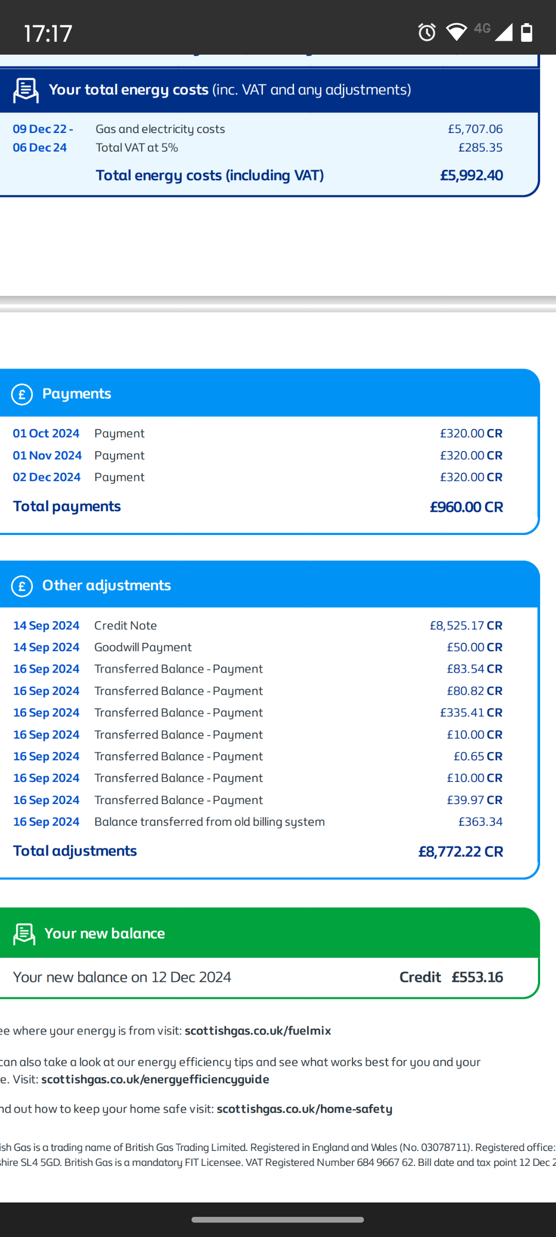Screen dimensions: 556x1237
Task: Tap the alarm clock status icon
Action: coord(427,32)
